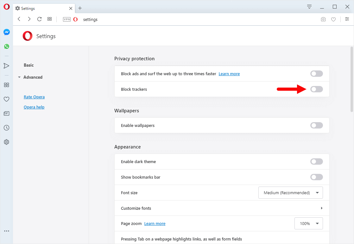This screenshot has width=354, height=244.
Task: Open WhatsApp from the sidebar
Action: 6,46
